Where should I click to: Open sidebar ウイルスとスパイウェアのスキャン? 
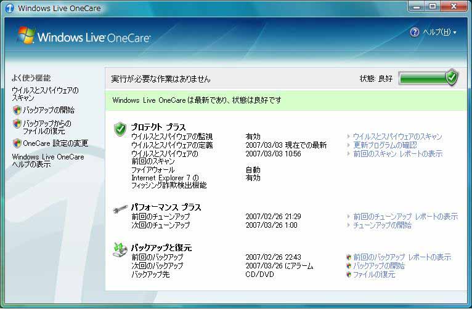pos(45,94)
